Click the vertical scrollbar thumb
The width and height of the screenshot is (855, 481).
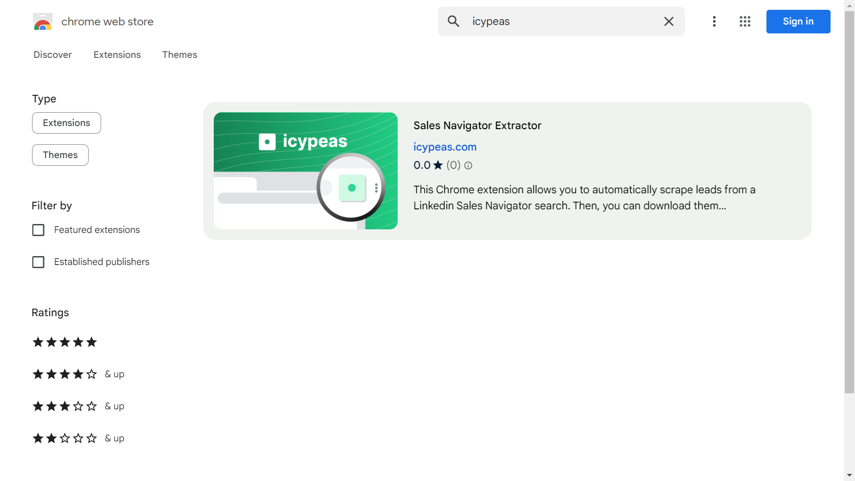[x=850, y=202]
